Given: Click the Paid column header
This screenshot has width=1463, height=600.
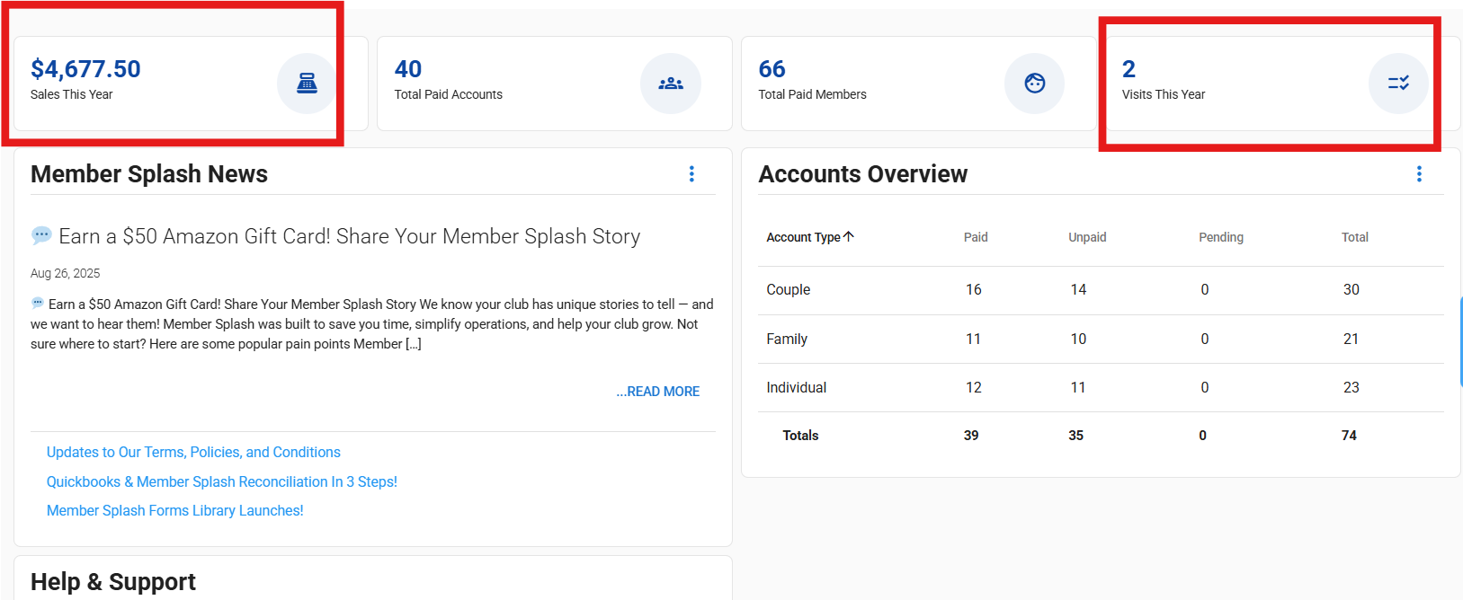Looking at the screenshot, I should coord(975,237).
